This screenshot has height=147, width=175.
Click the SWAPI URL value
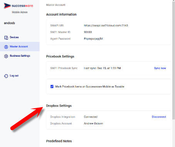coord(106,26)
